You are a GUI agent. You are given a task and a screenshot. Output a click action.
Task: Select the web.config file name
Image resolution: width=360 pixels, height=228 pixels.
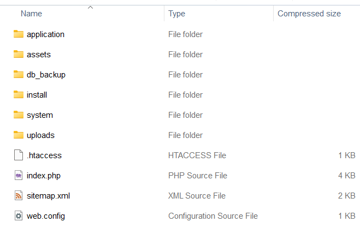pyautogui.click(x=46, y=216)
